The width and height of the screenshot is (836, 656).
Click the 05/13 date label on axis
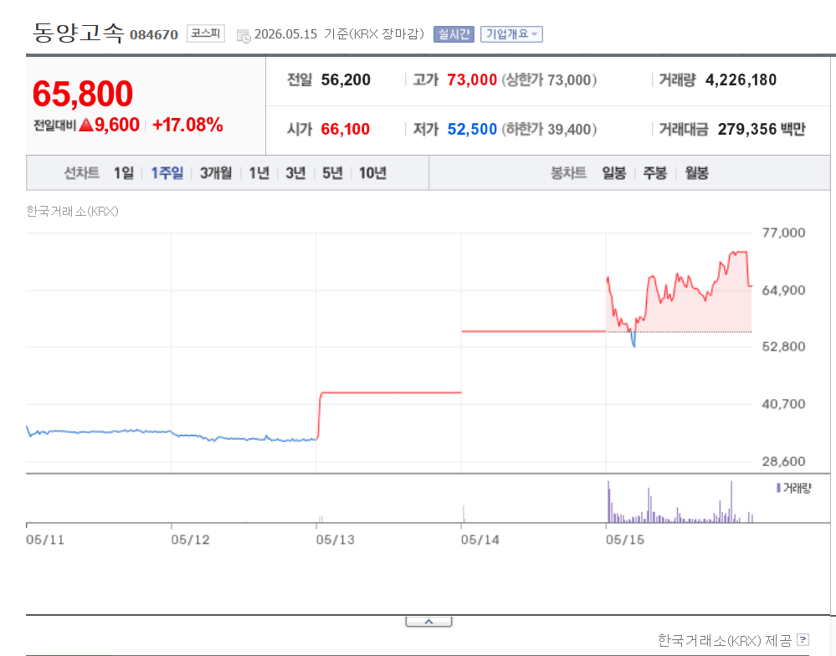pyautogui.click(x=335, y=540)
